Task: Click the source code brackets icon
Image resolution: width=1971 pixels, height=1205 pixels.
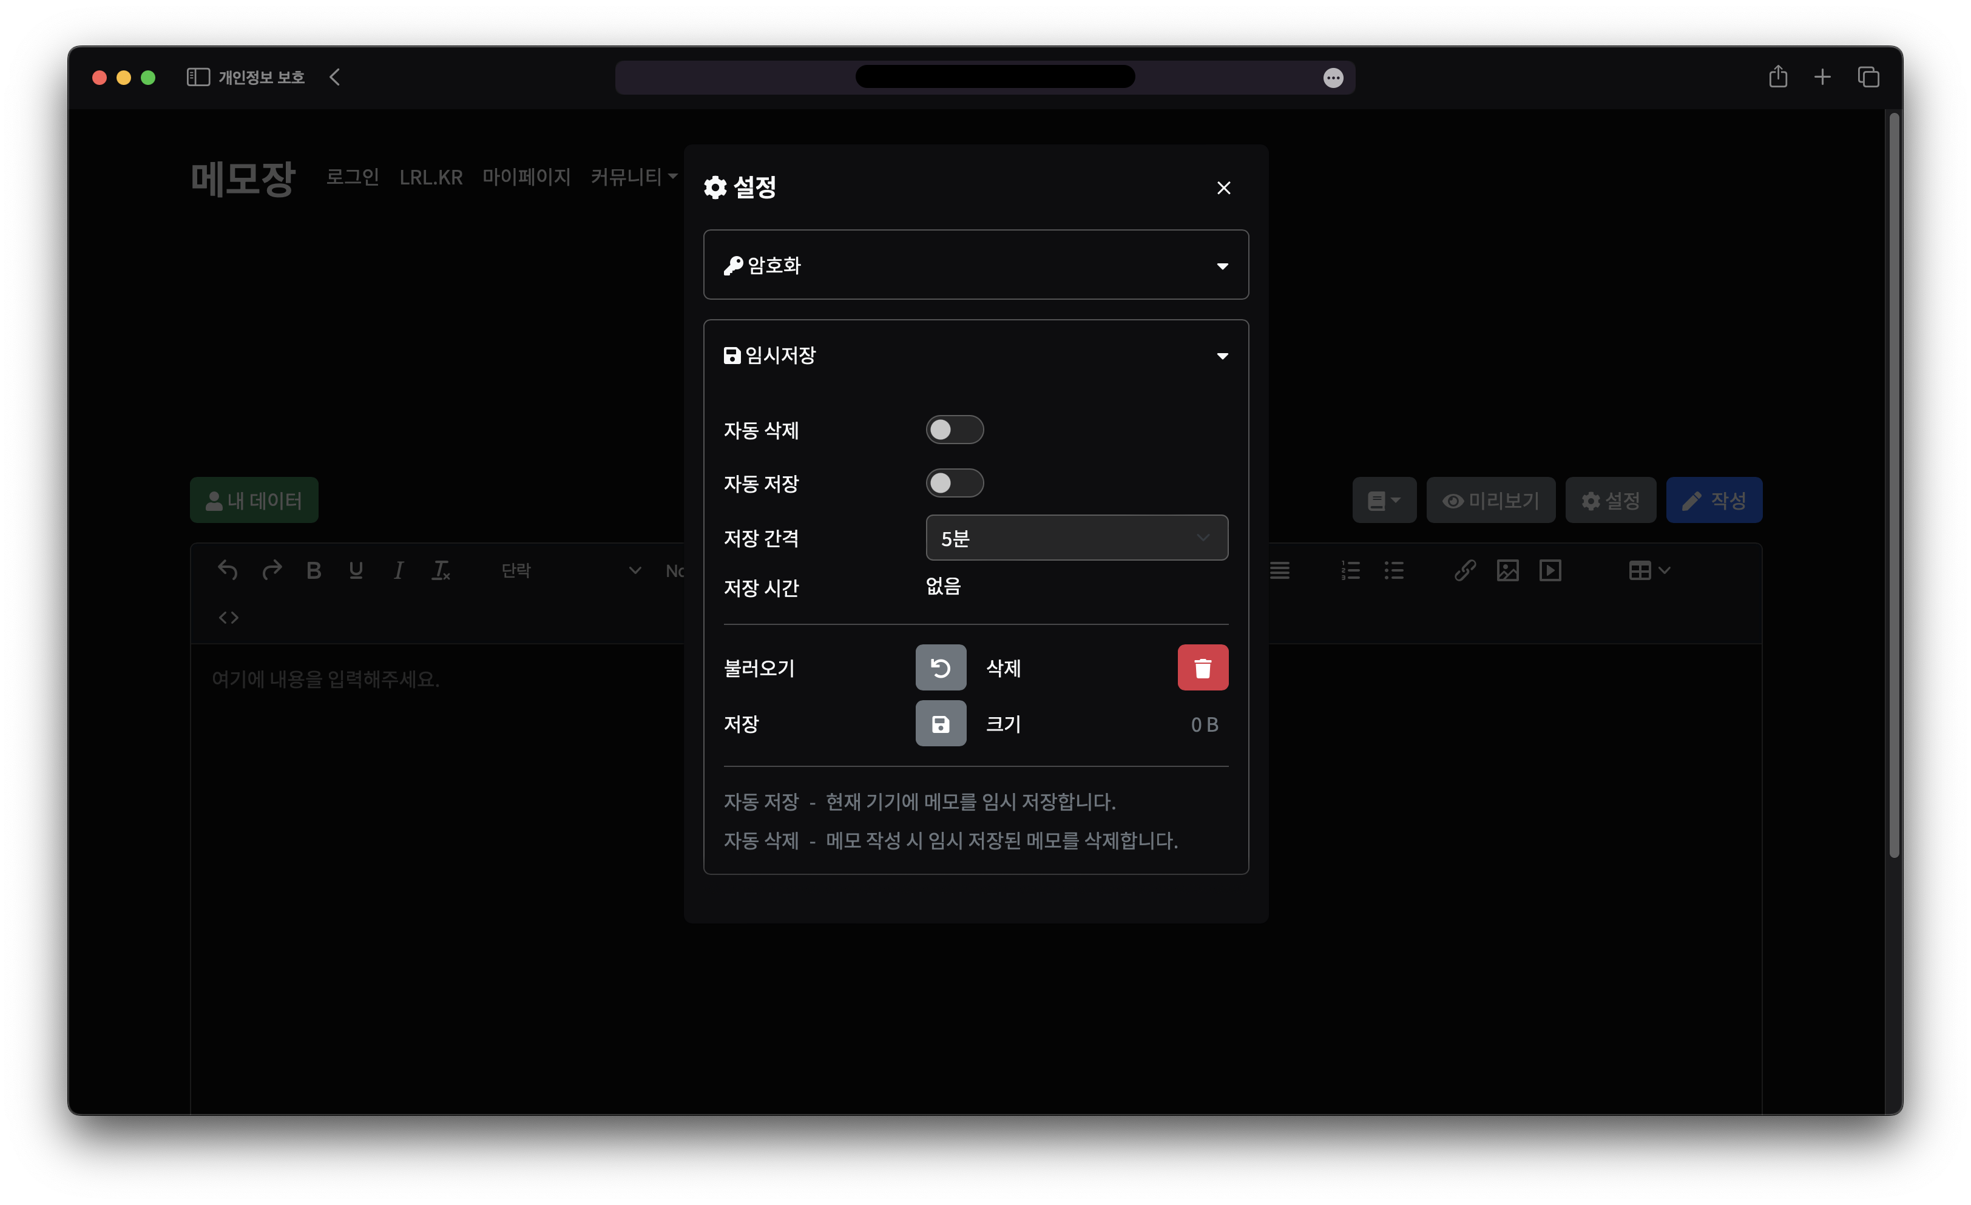Action: [229, 617]
